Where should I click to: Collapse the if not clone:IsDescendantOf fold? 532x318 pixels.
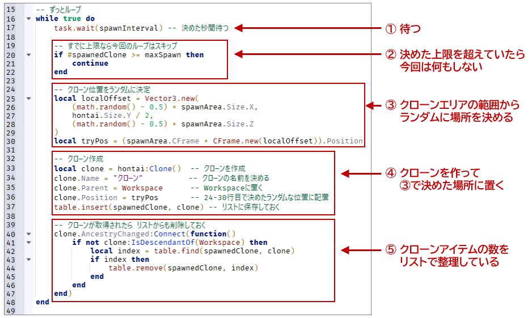29,243
